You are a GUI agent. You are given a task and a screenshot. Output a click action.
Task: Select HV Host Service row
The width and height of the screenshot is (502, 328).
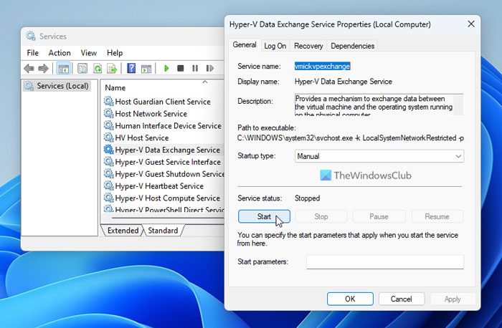click(163, 138)
